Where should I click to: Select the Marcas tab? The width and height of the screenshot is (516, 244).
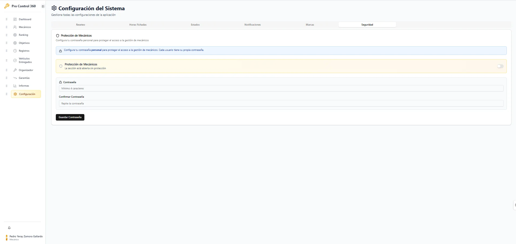point(310,25)
